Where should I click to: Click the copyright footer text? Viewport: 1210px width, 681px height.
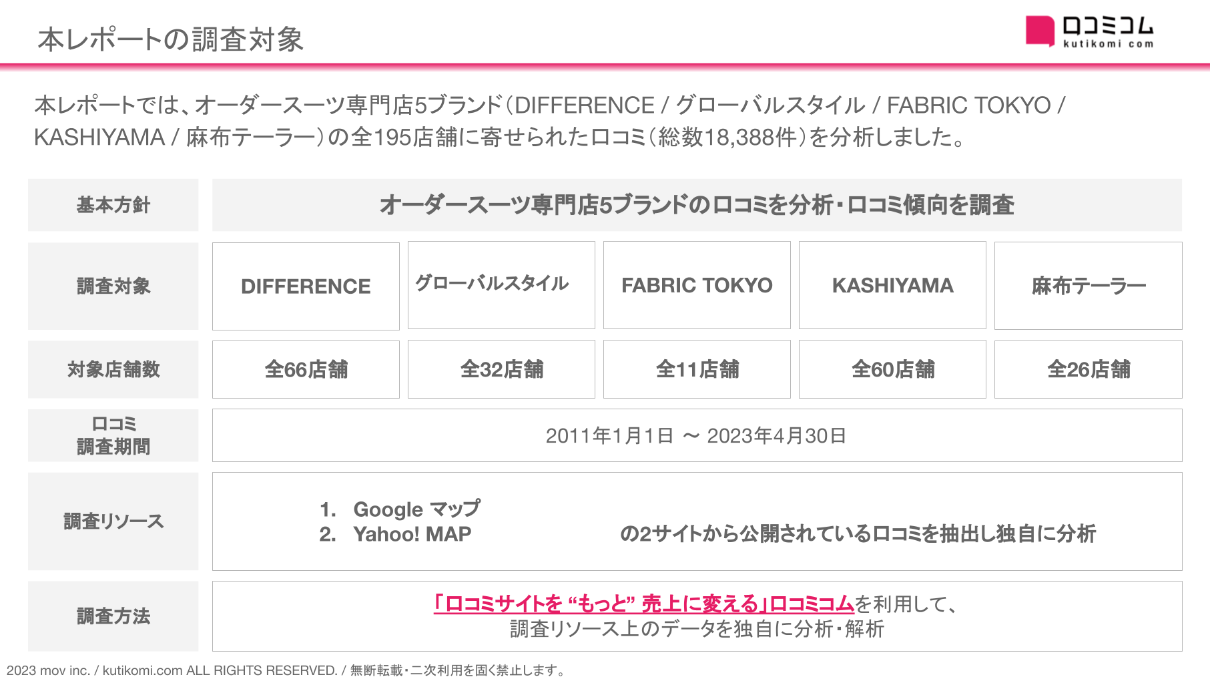pos(286,670)
